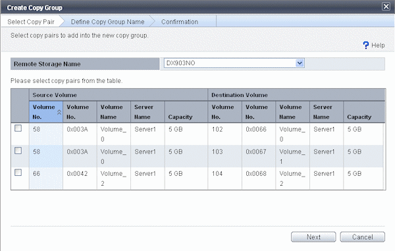Open the Remote Storage Name dropdown arrow
This screenshot has width=395, height=251.
[x=300, y=63]
